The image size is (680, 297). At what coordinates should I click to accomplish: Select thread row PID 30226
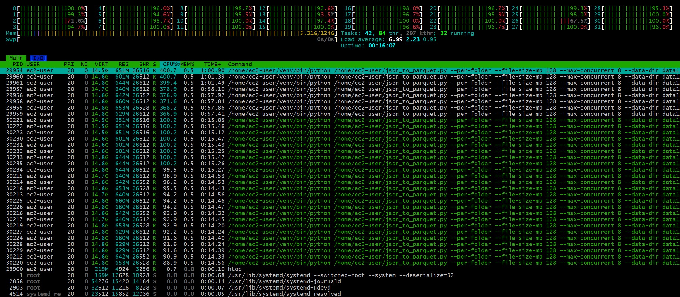coord(340,207)
